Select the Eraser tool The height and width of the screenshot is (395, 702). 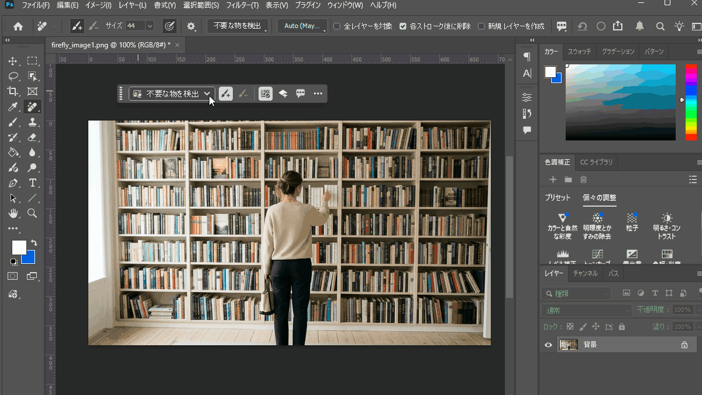[x=32, y=138]
